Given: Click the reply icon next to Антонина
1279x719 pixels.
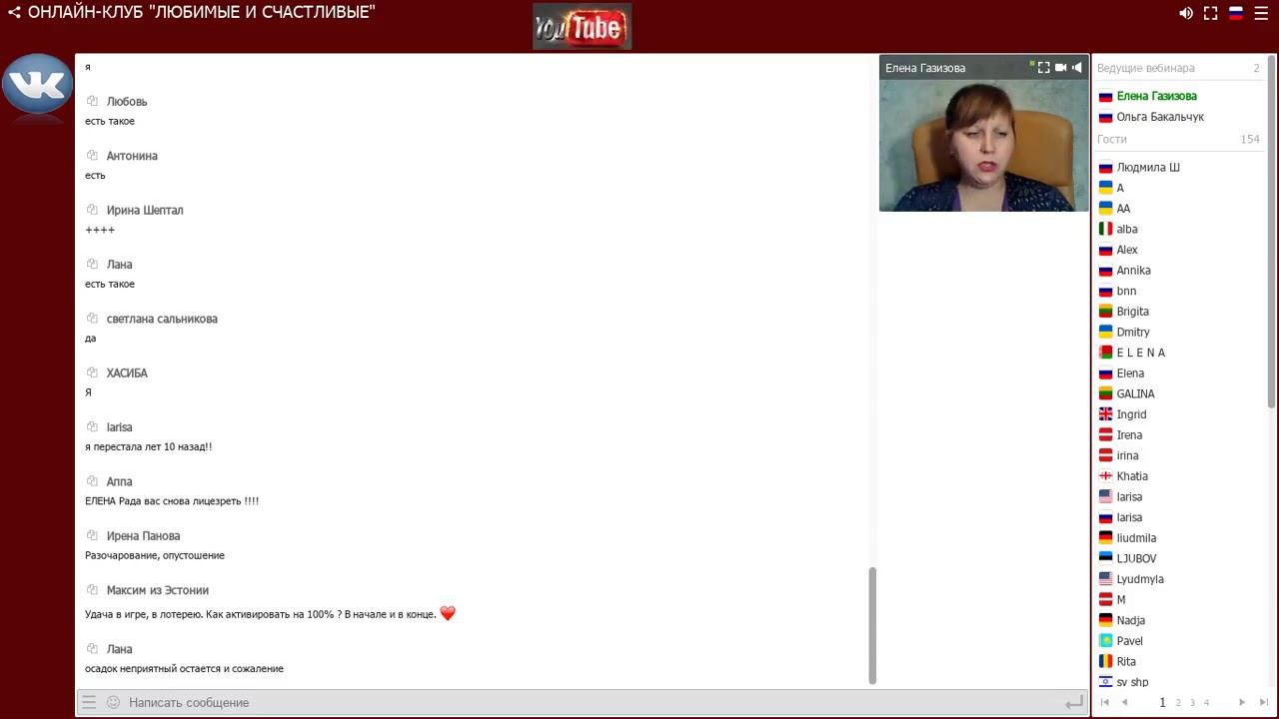Looking at the screenshot, I should point(92,155).
